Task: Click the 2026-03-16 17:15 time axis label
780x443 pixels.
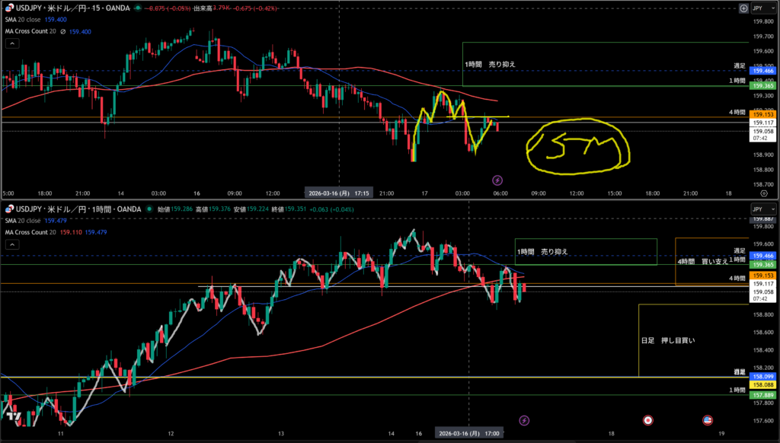Action: (x=338, y=193)
